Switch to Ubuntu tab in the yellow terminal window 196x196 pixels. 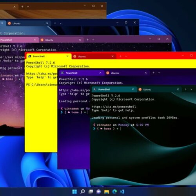(94, 56)
